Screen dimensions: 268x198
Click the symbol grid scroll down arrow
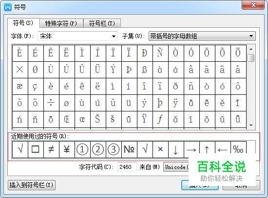coord(251,126)
